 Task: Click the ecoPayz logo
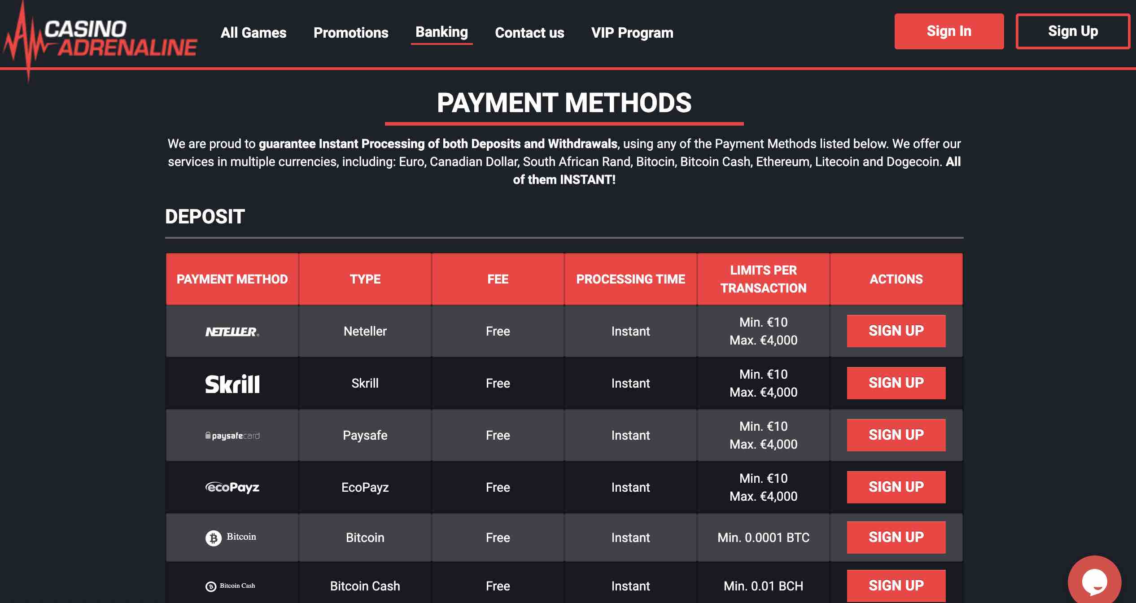[233, 487]
